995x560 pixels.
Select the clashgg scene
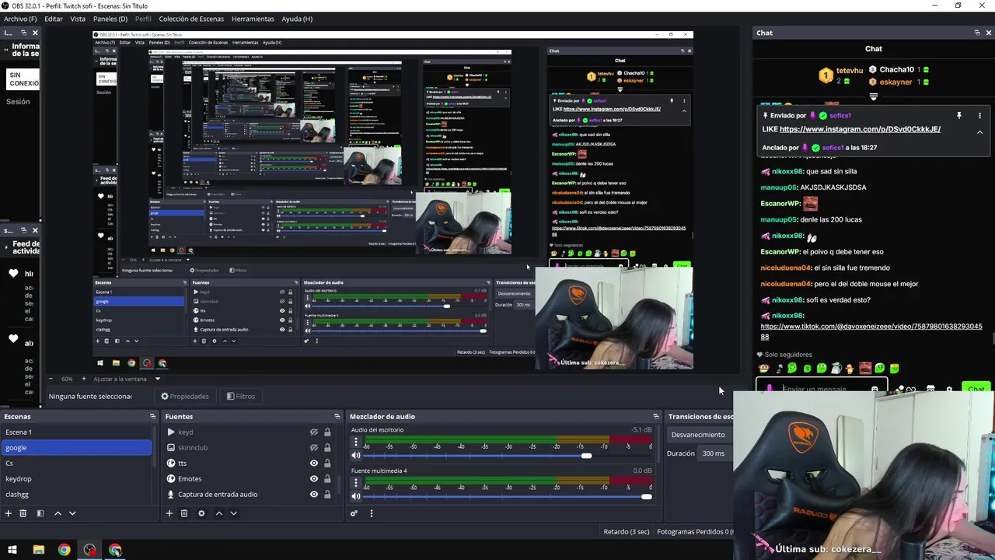click(76, 494)
